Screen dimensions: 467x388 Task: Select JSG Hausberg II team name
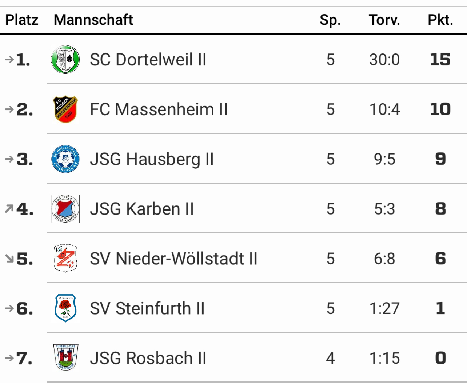(x=152, y=159)
